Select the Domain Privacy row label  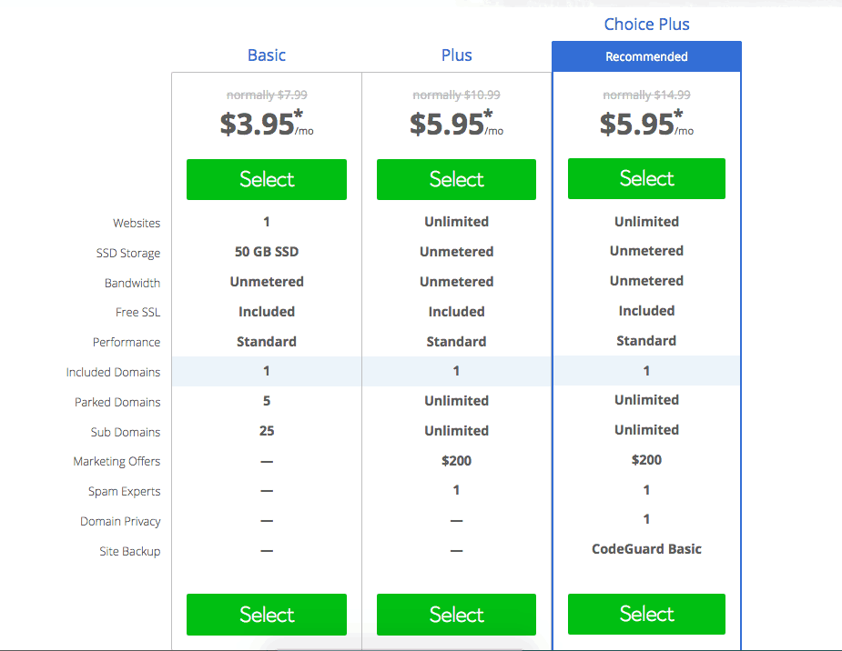pyautogui.click(x=120, y=522)
